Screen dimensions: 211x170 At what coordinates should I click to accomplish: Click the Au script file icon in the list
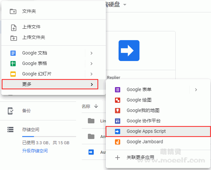coord(91,152)
